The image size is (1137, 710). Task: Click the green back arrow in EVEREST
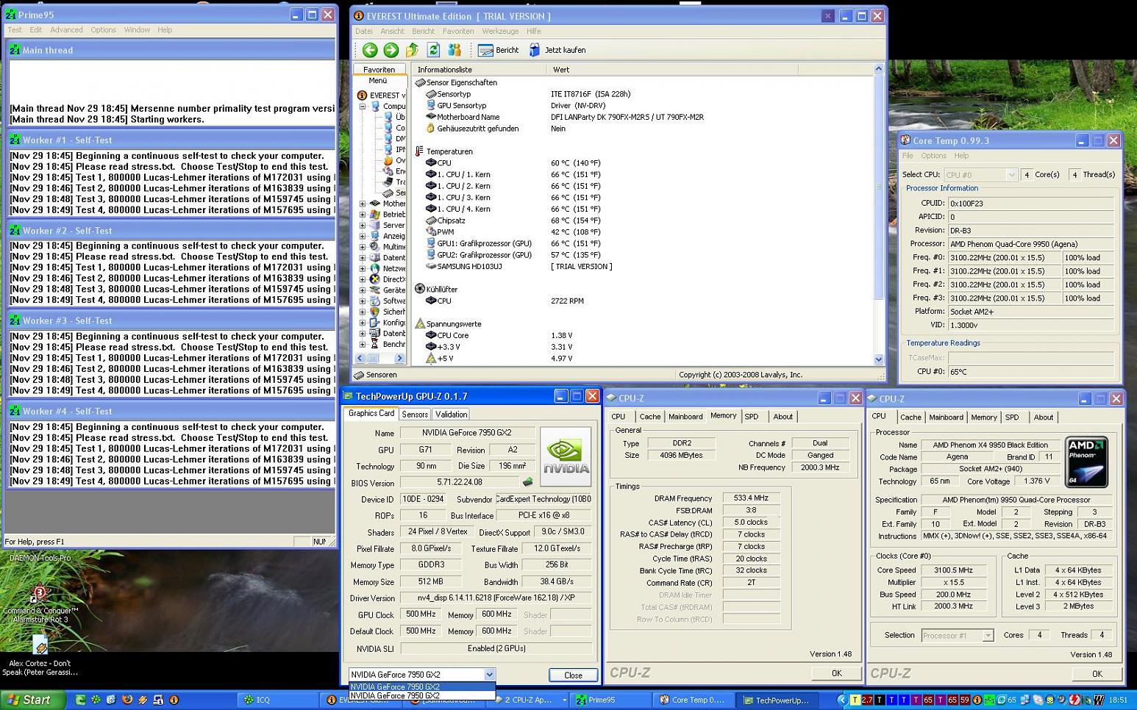(x=370, y=50)
